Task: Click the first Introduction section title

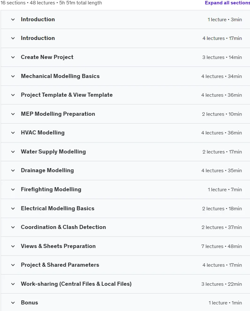Action: click(x=38, y=19)
